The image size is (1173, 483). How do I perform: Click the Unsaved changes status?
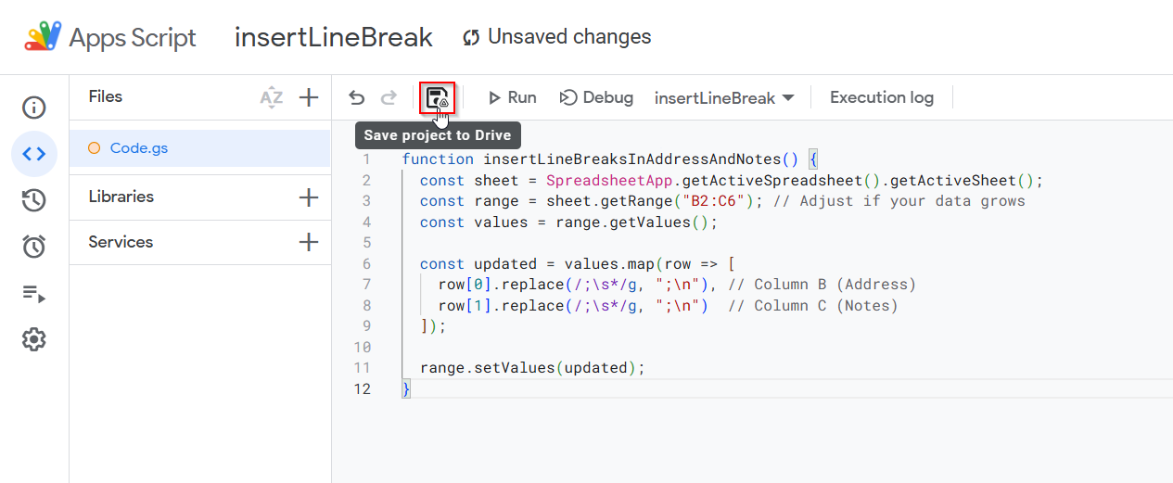[557, 37]
